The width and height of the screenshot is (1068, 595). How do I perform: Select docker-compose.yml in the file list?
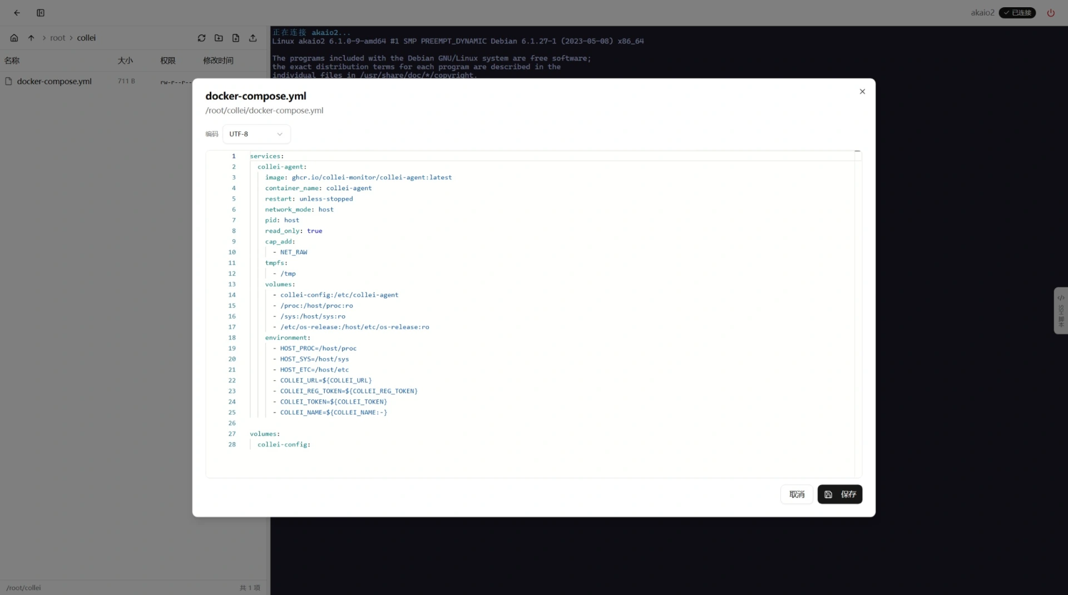[x=54, y=81]
